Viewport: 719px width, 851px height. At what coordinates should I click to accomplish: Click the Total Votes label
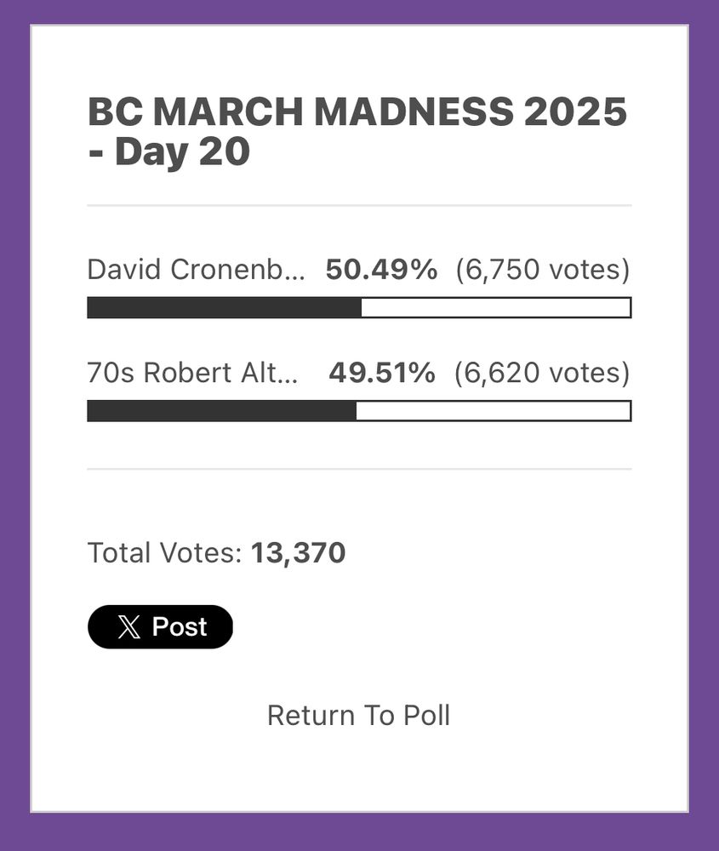coord(164,553)
